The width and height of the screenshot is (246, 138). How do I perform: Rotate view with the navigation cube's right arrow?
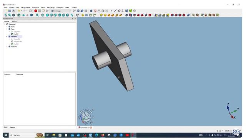pyautogui.click(x=93, y=117)
